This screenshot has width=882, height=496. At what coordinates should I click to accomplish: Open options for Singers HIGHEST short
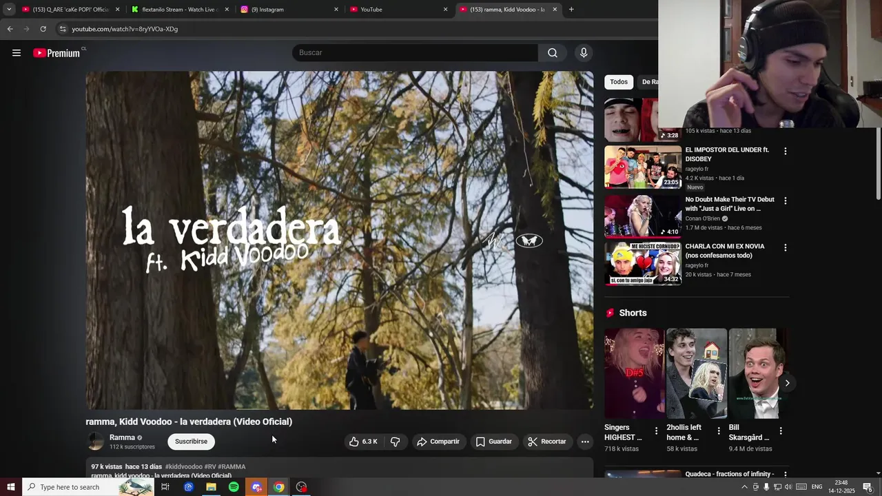click(x=656, y=431)
